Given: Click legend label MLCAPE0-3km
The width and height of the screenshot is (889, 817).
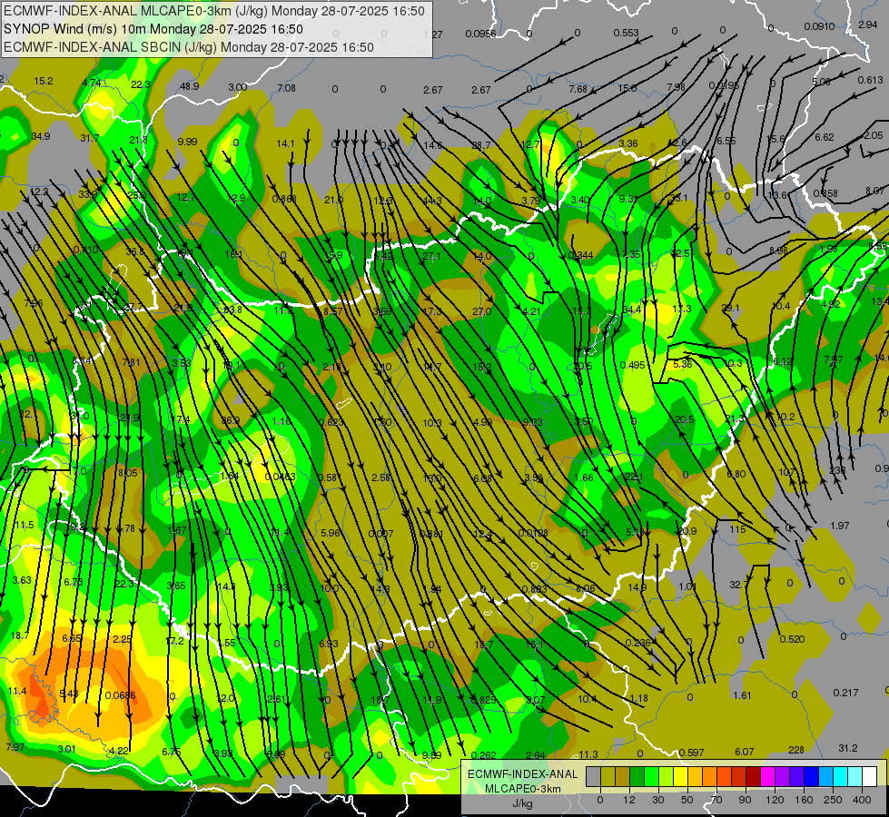Looking at the screenshot, I should [x=522, y=789].
